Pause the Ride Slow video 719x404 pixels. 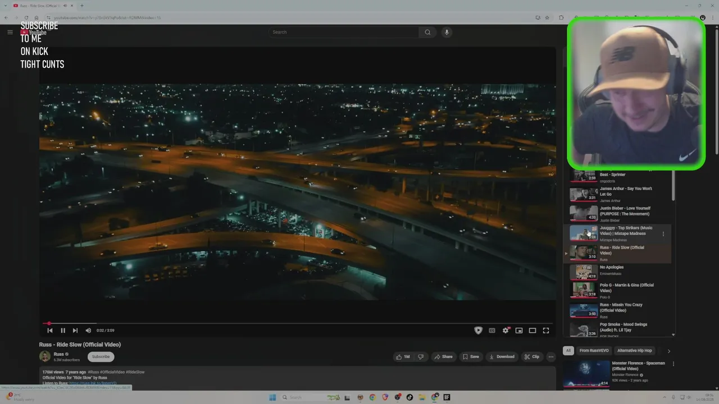pos(63,330)
